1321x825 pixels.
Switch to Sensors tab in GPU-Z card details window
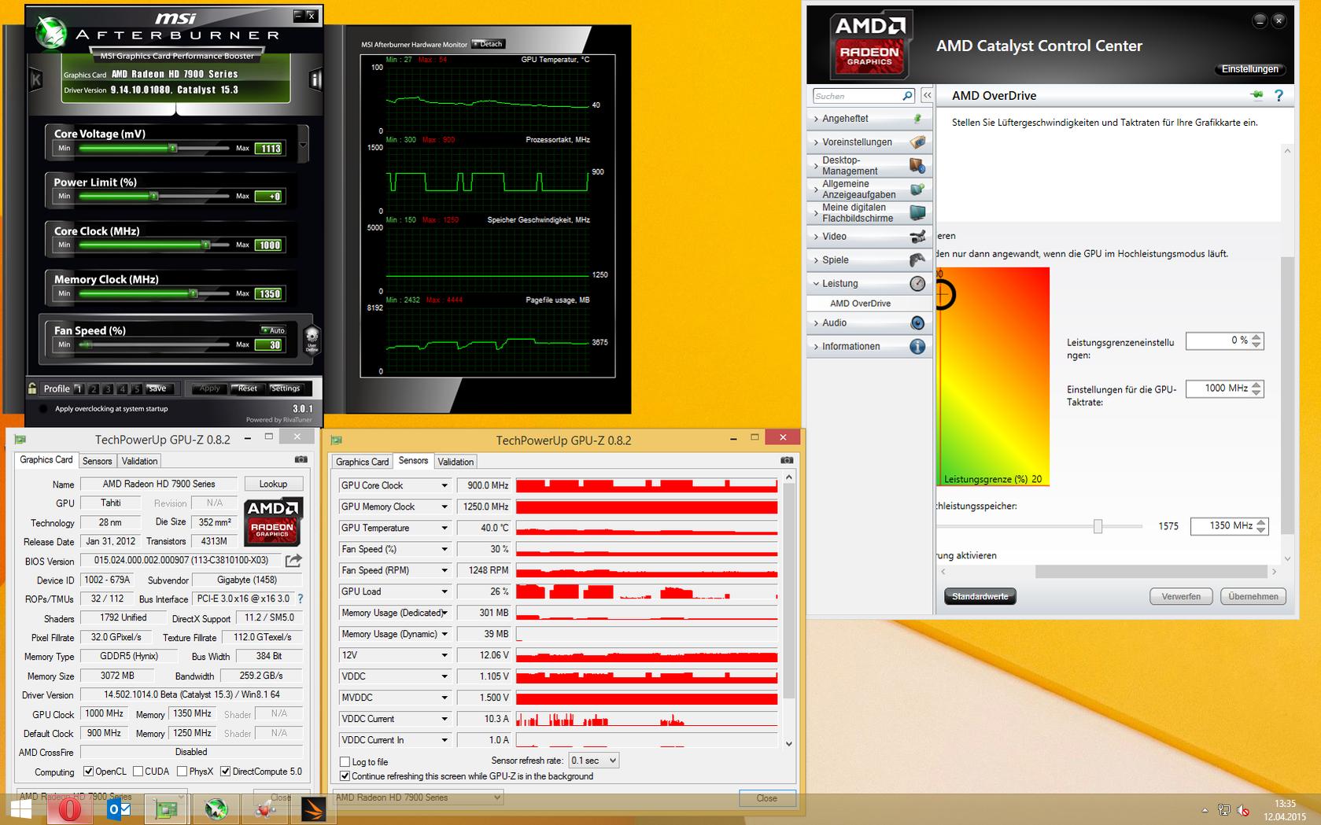(x=97, y=461)
